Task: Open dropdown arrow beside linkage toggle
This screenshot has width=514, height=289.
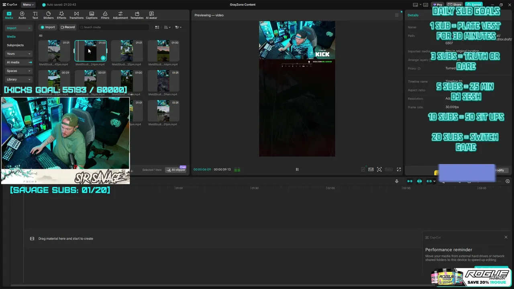Action: tap(434, 181)
